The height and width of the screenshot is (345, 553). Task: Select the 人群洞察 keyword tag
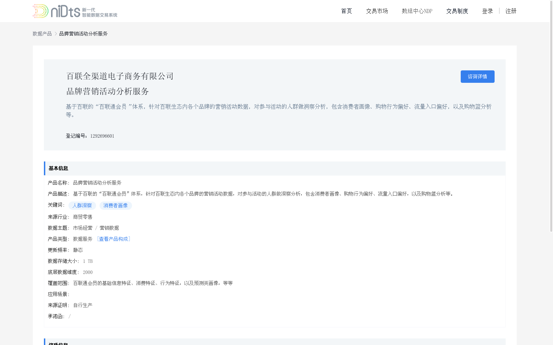pos(82,206)
